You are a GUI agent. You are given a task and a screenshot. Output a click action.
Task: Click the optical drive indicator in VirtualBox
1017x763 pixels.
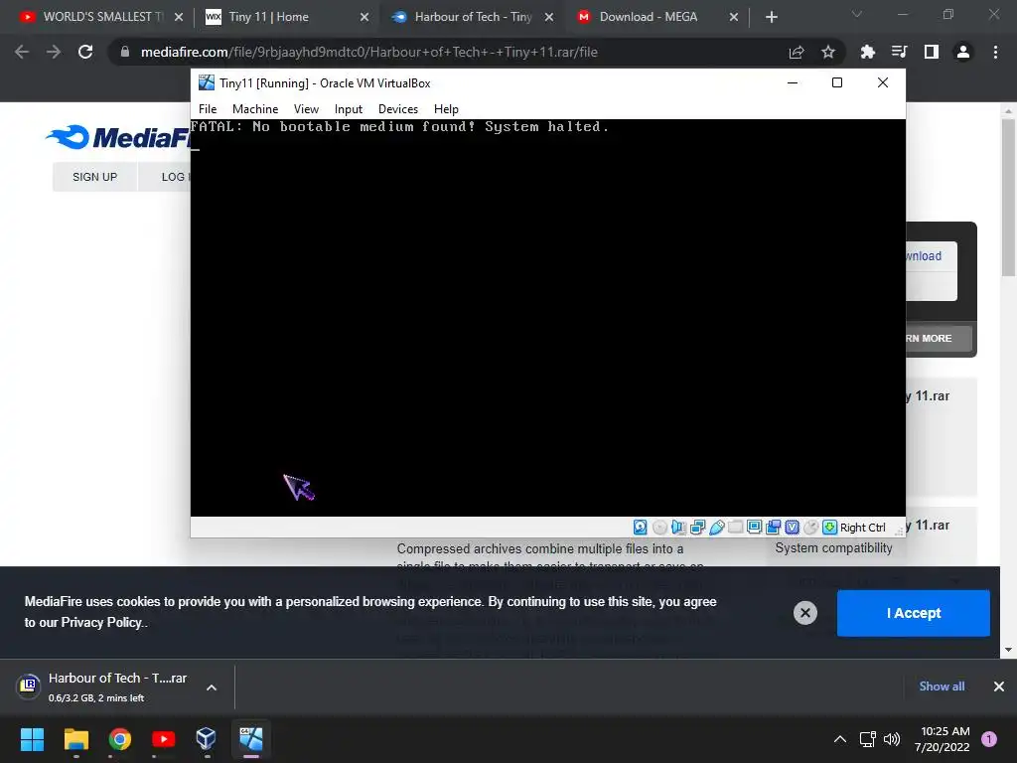click(x=659, y=528)
